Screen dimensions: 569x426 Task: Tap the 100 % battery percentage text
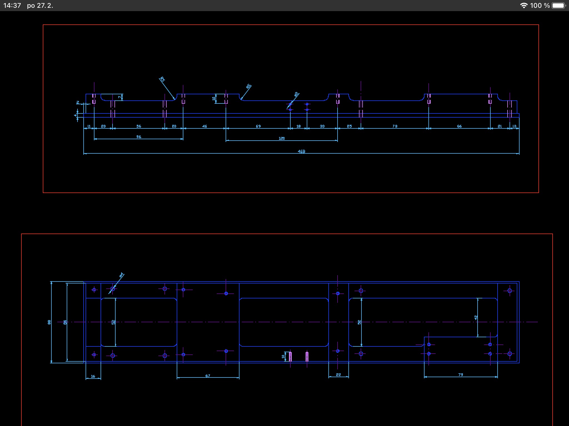(x=540, y=6)
